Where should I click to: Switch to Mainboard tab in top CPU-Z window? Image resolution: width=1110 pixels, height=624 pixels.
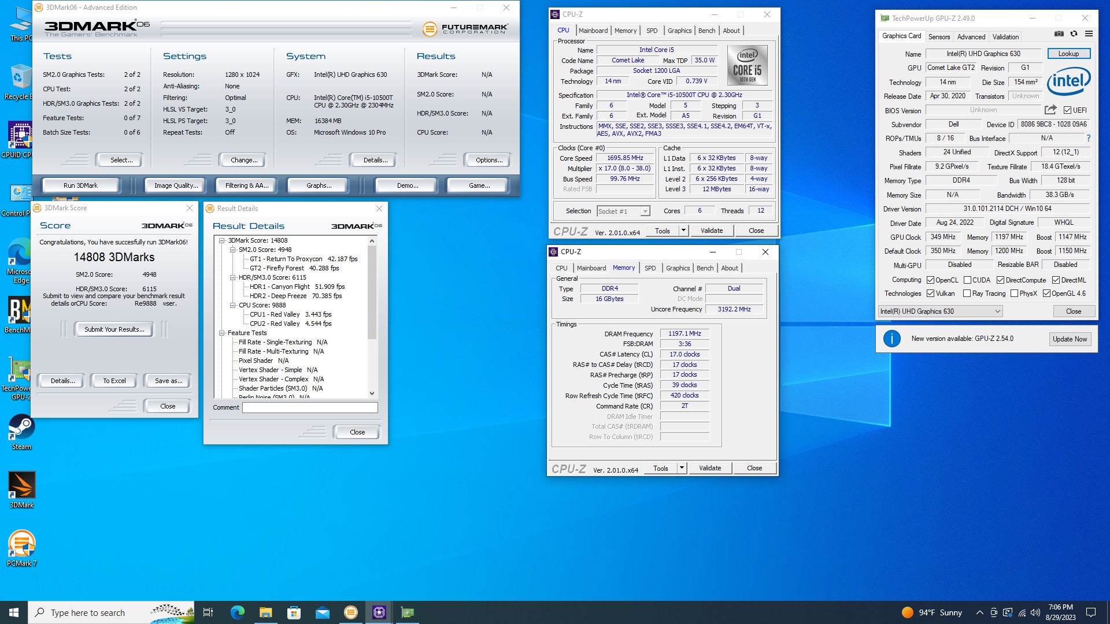[x=593, y=31]
